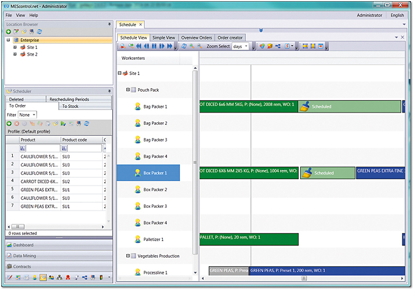Click the step-forward schedule navigation button

pos(162,46)
